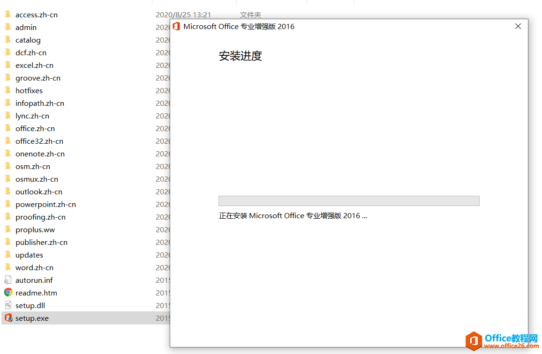The image size is (542, 354).
Task: Click the setup.dll file icon
Action: 8,305
